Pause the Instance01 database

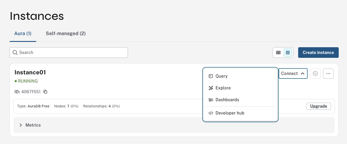pos(315,73)
